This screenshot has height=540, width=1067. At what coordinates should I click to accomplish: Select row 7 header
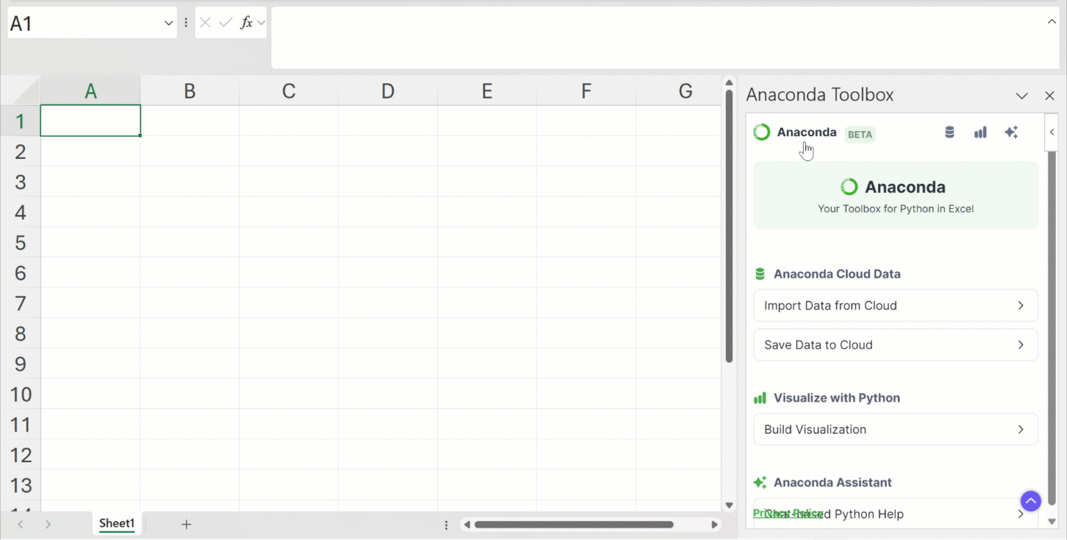point(20,303)
